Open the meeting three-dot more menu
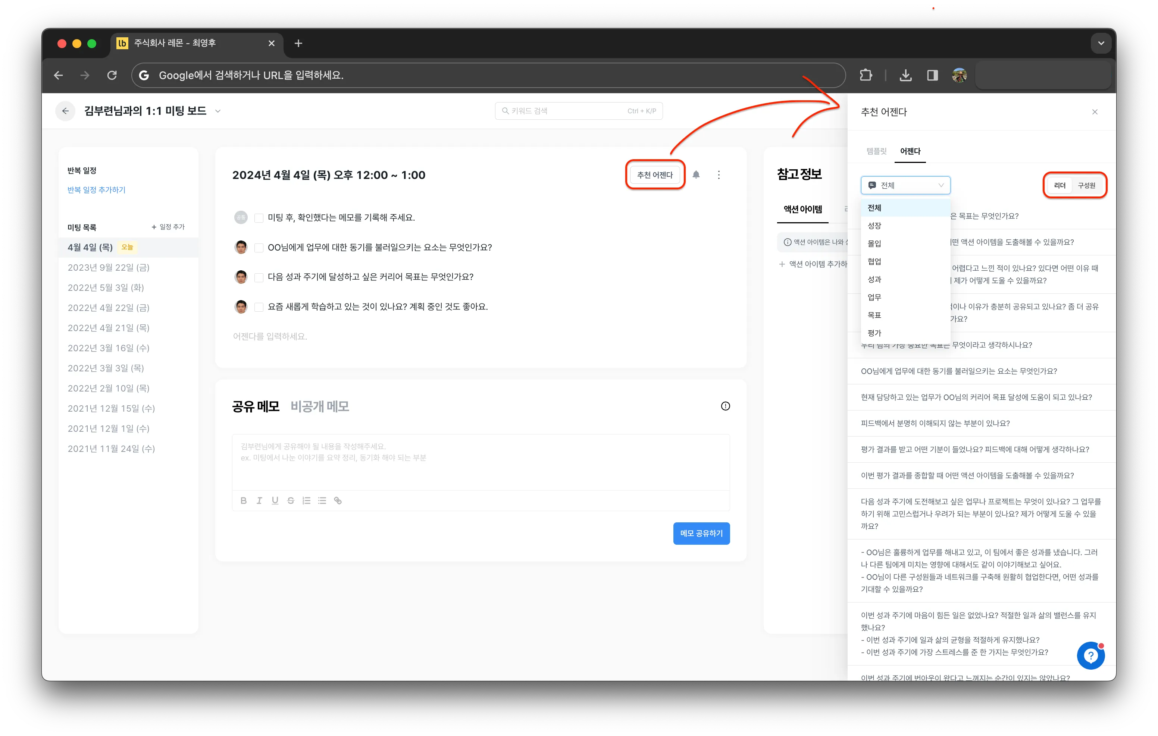The image size is (1158, 736). point(719,174)
